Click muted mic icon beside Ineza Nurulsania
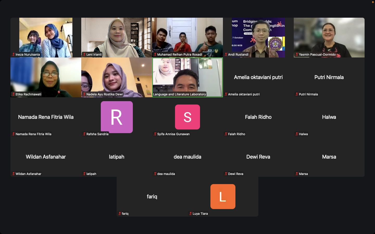 [14, 55]
